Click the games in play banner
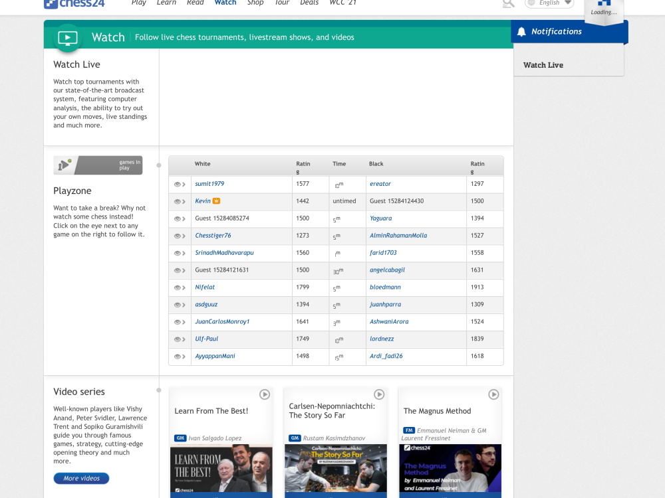The height and width of the screenshot is (498, 665). pyautogui.click(x=98, y=165)
